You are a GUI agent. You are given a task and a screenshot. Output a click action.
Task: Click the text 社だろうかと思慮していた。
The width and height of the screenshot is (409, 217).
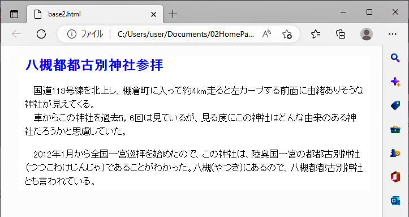pos(76,131)
